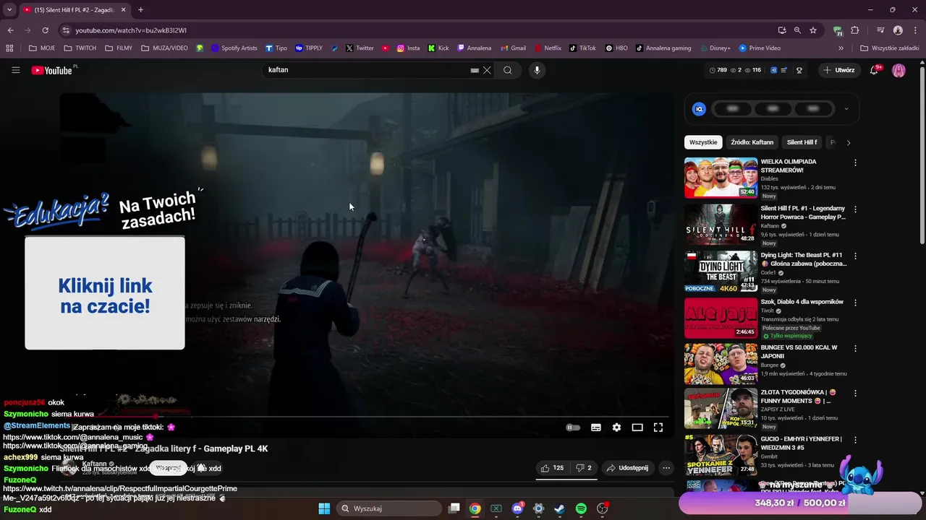Image resolution: width=926 pixels, height=520 pixels.
Task: Toggle autoplay switch in the player
Action: 573,428
